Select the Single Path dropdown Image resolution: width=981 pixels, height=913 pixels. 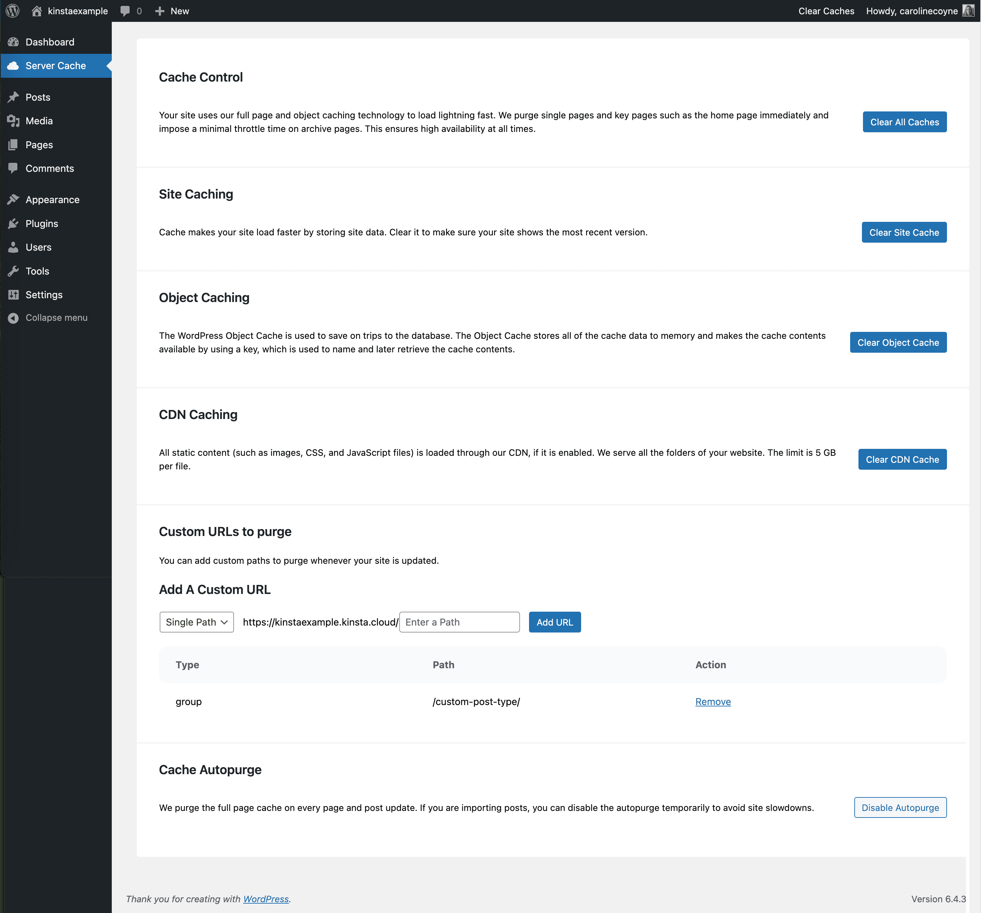coord(196,622)
